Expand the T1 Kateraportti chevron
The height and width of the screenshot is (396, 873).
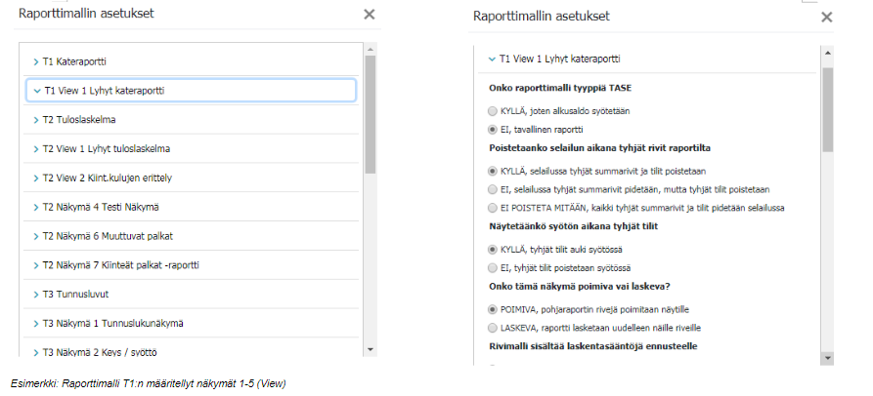click(36, 61)
